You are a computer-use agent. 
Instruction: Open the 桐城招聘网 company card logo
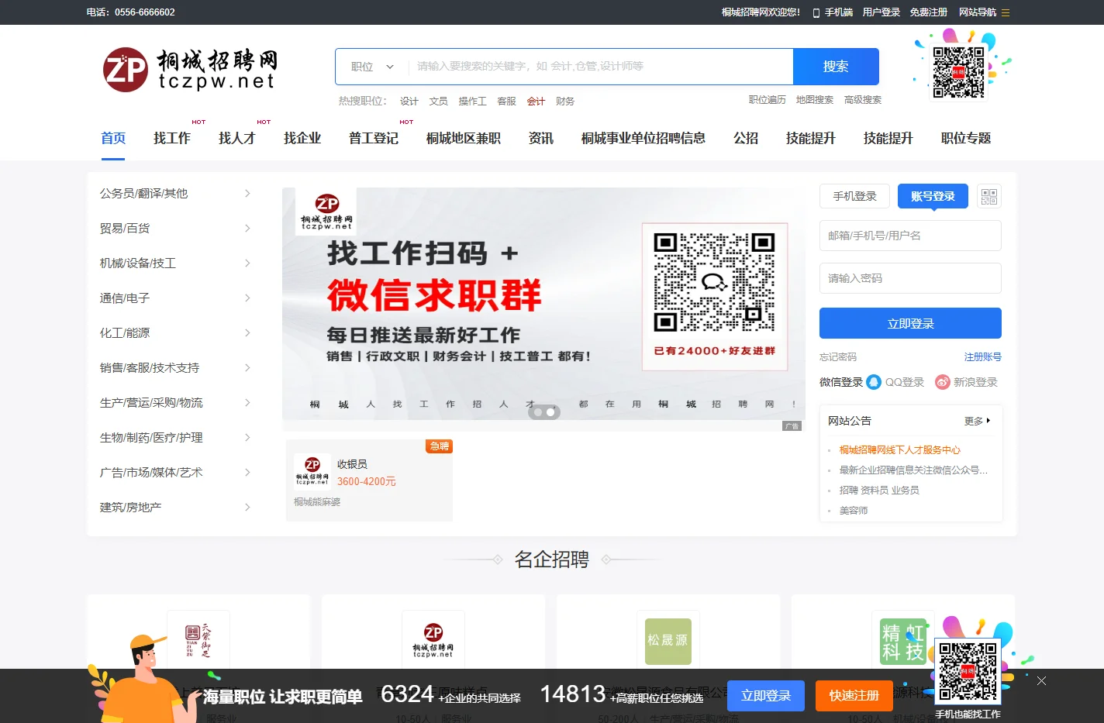pyautogui.click(x=433, y=641)
